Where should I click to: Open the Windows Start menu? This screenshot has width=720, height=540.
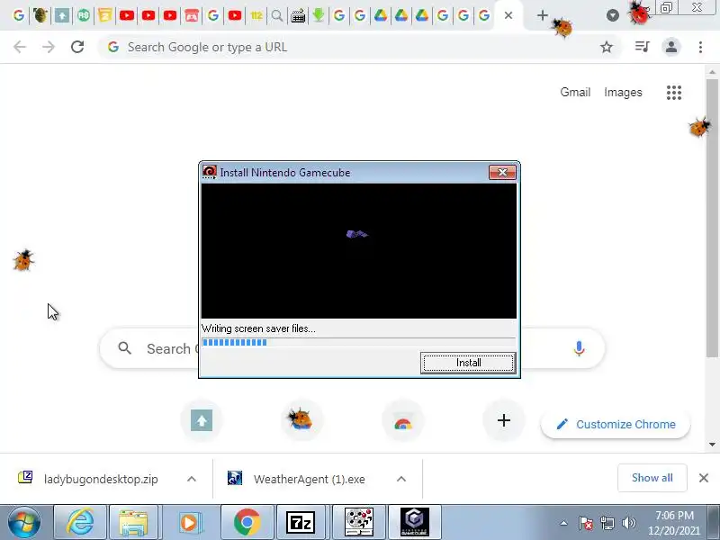24,523
